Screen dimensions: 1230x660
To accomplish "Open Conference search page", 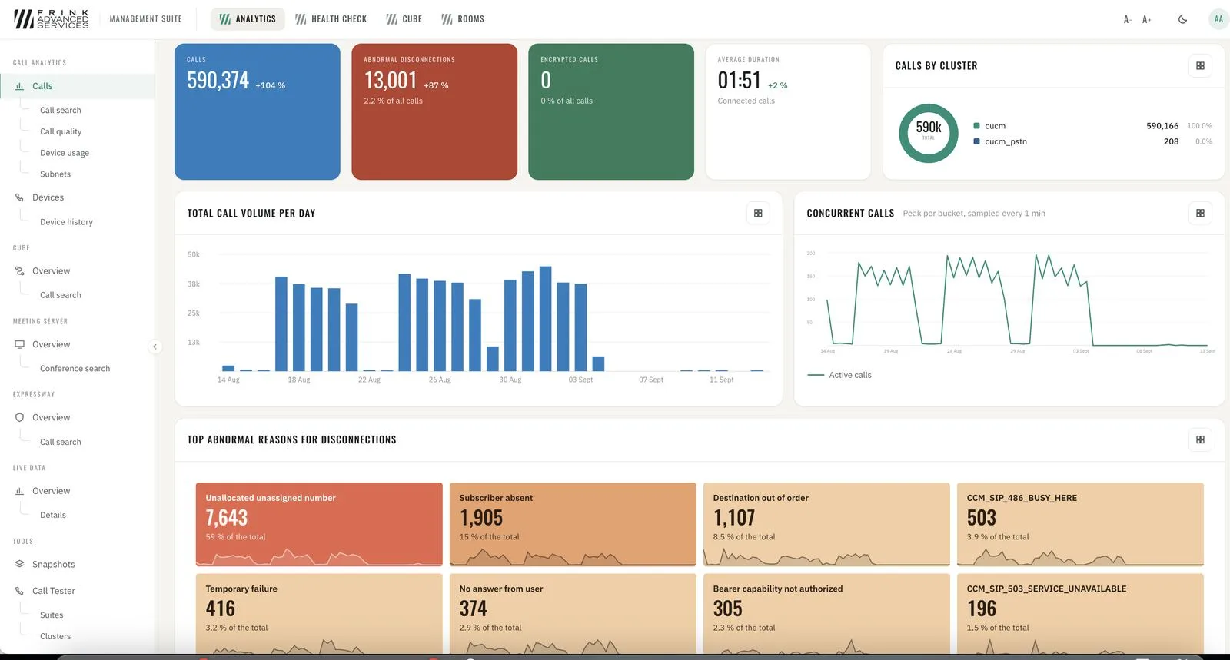I will pyautogui.click(x=75, y=369).
